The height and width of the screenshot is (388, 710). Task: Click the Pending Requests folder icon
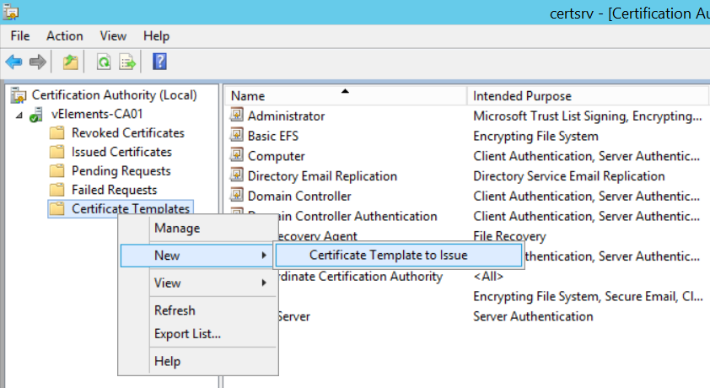click(56, 170)
